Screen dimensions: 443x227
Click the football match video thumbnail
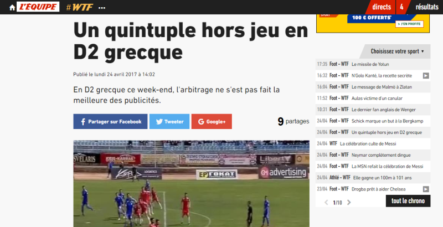[x=191, y=183]
